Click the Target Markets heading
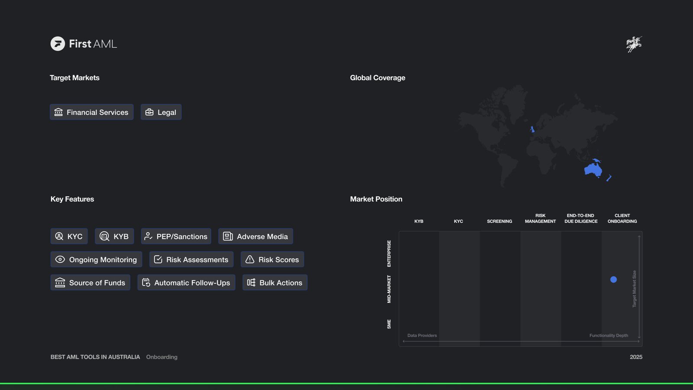This screenshot has width=693, height=390. [x=74, y=78]
